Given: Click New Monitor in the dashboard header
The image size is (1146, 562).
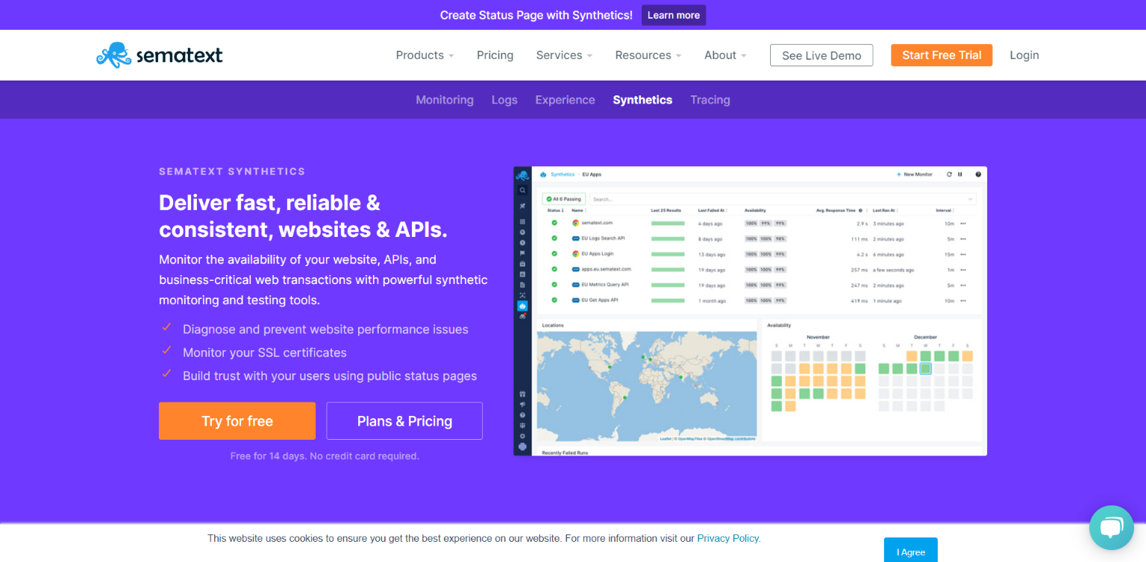Looking at the screenshot, I should 915,174.
